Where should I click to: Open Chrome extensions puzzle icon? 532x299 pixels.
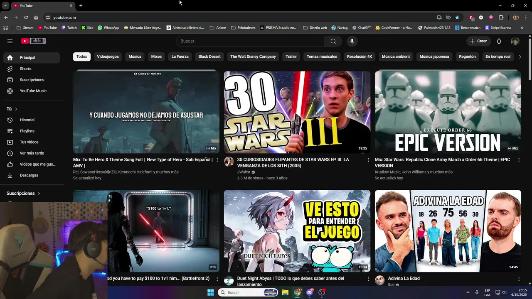click(501, 17)
